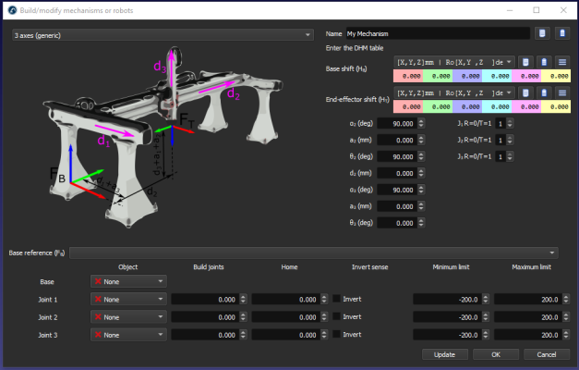Open the Joint 2 object dropdown
The width and height of the screenshot is (579, 370).
coord(128,317)
